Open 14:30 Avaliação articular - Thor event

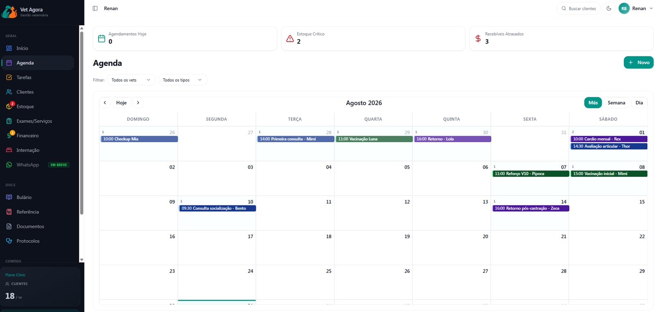pyautogui.click(x=609, y=146)
